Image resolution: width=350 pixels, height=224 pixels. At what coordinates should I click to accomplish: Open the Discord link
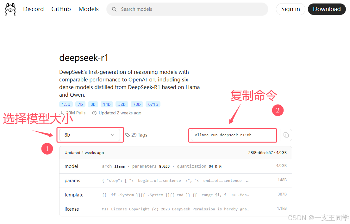click(x=34, y=9)
